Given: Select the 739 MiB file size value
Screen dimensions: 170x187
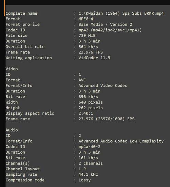Looking at the screenshot, I should [x=87, y=35].
